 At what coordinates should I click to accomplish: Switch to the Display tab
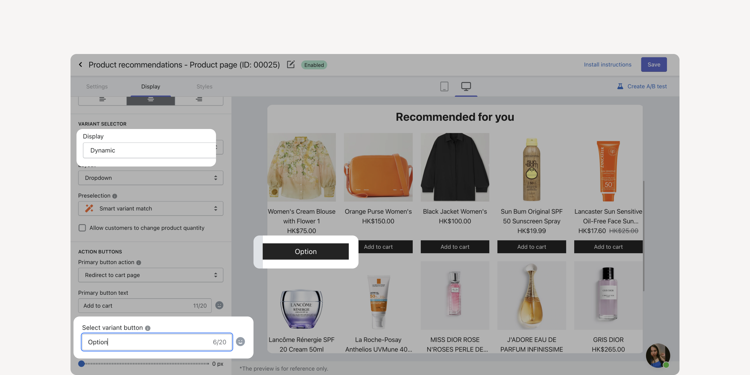(x=150, y=86)
